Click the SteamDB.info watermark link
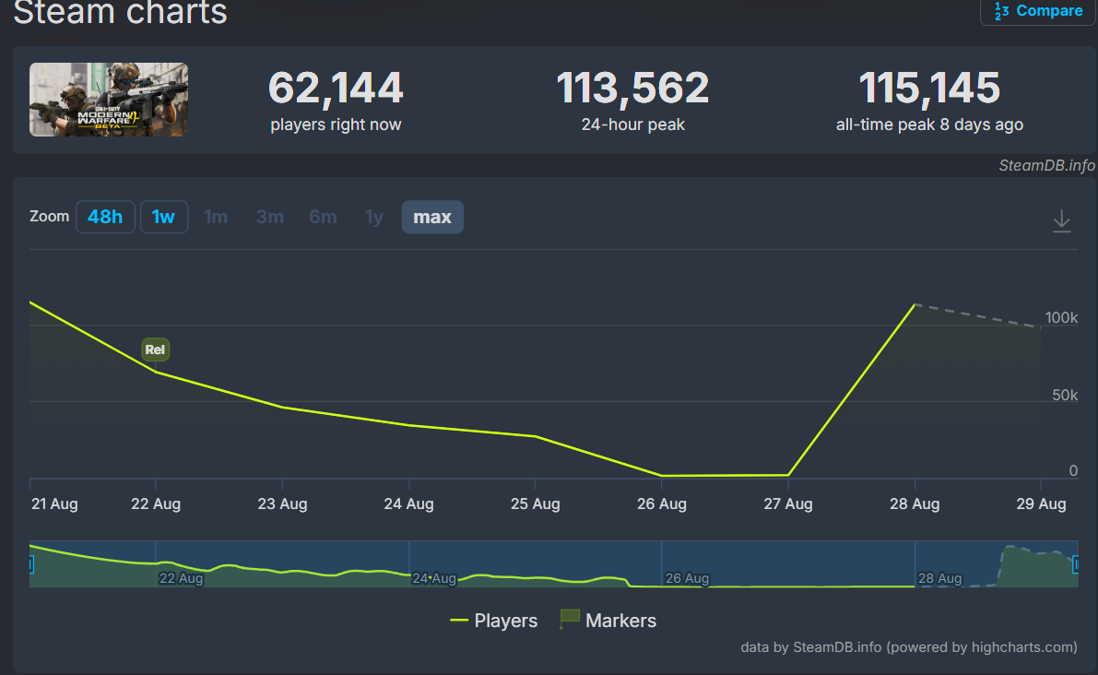Viewport: 1098px width, 675px height. pyautogui.click(x=1046, y=165)
